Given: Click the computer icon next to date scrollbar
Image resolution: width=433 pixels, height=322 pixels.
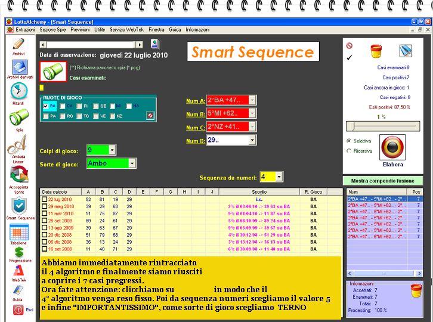Looking at the screenshot, I should [156, 44].
